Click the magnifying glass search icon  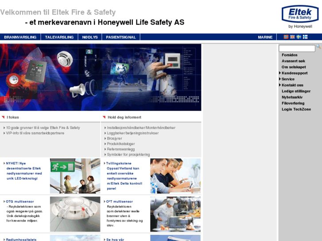[x=318, y=47]
